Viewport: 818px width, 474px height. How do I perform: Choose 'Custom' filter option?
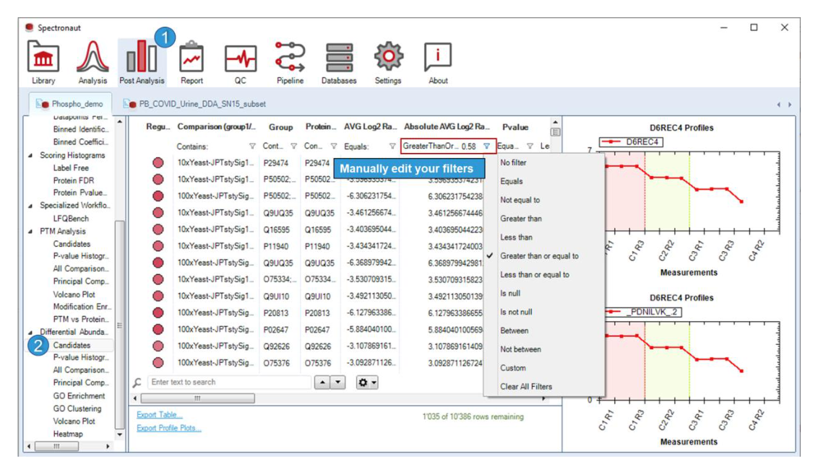click(513, 368)
